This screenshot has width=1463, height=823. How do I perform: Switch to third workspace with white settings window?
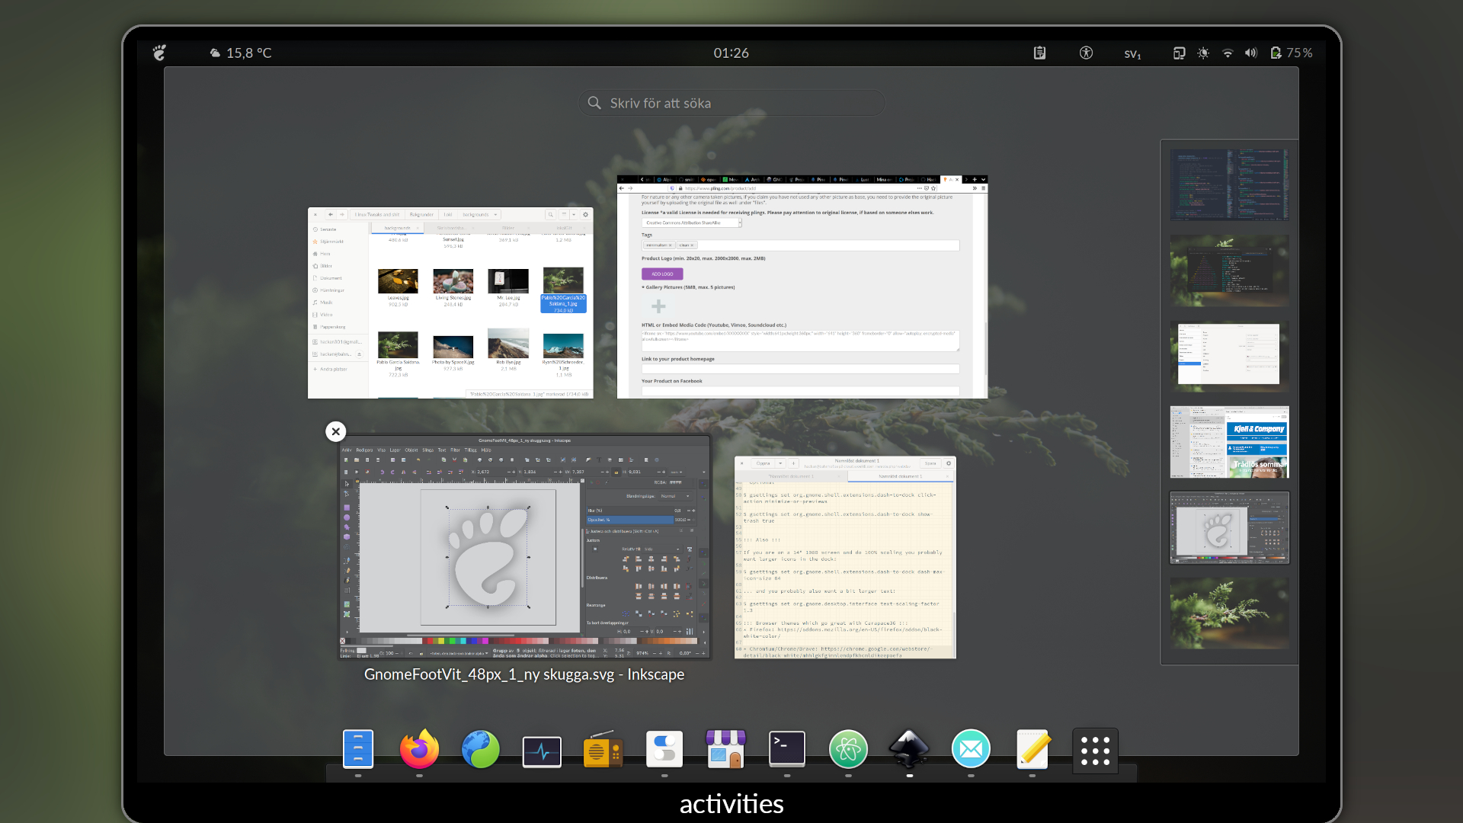tap(1230, 356)
